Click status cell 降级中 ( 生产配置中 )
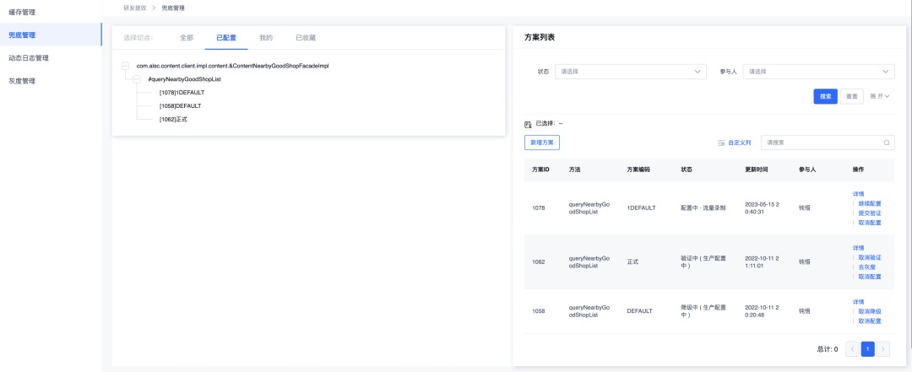The image size is (912, 372). [x=702, y=311]
